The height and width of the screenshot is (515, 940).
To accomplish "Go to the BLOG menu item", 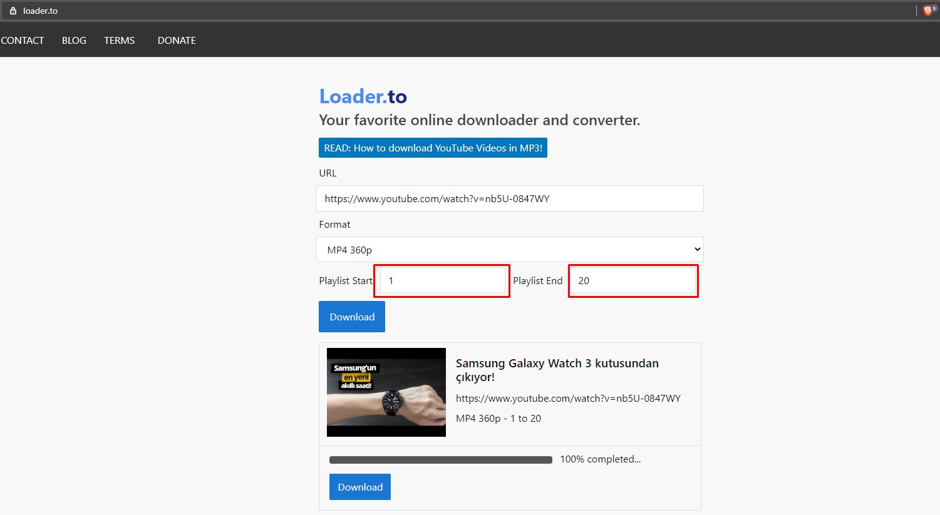I will [74, 40].
